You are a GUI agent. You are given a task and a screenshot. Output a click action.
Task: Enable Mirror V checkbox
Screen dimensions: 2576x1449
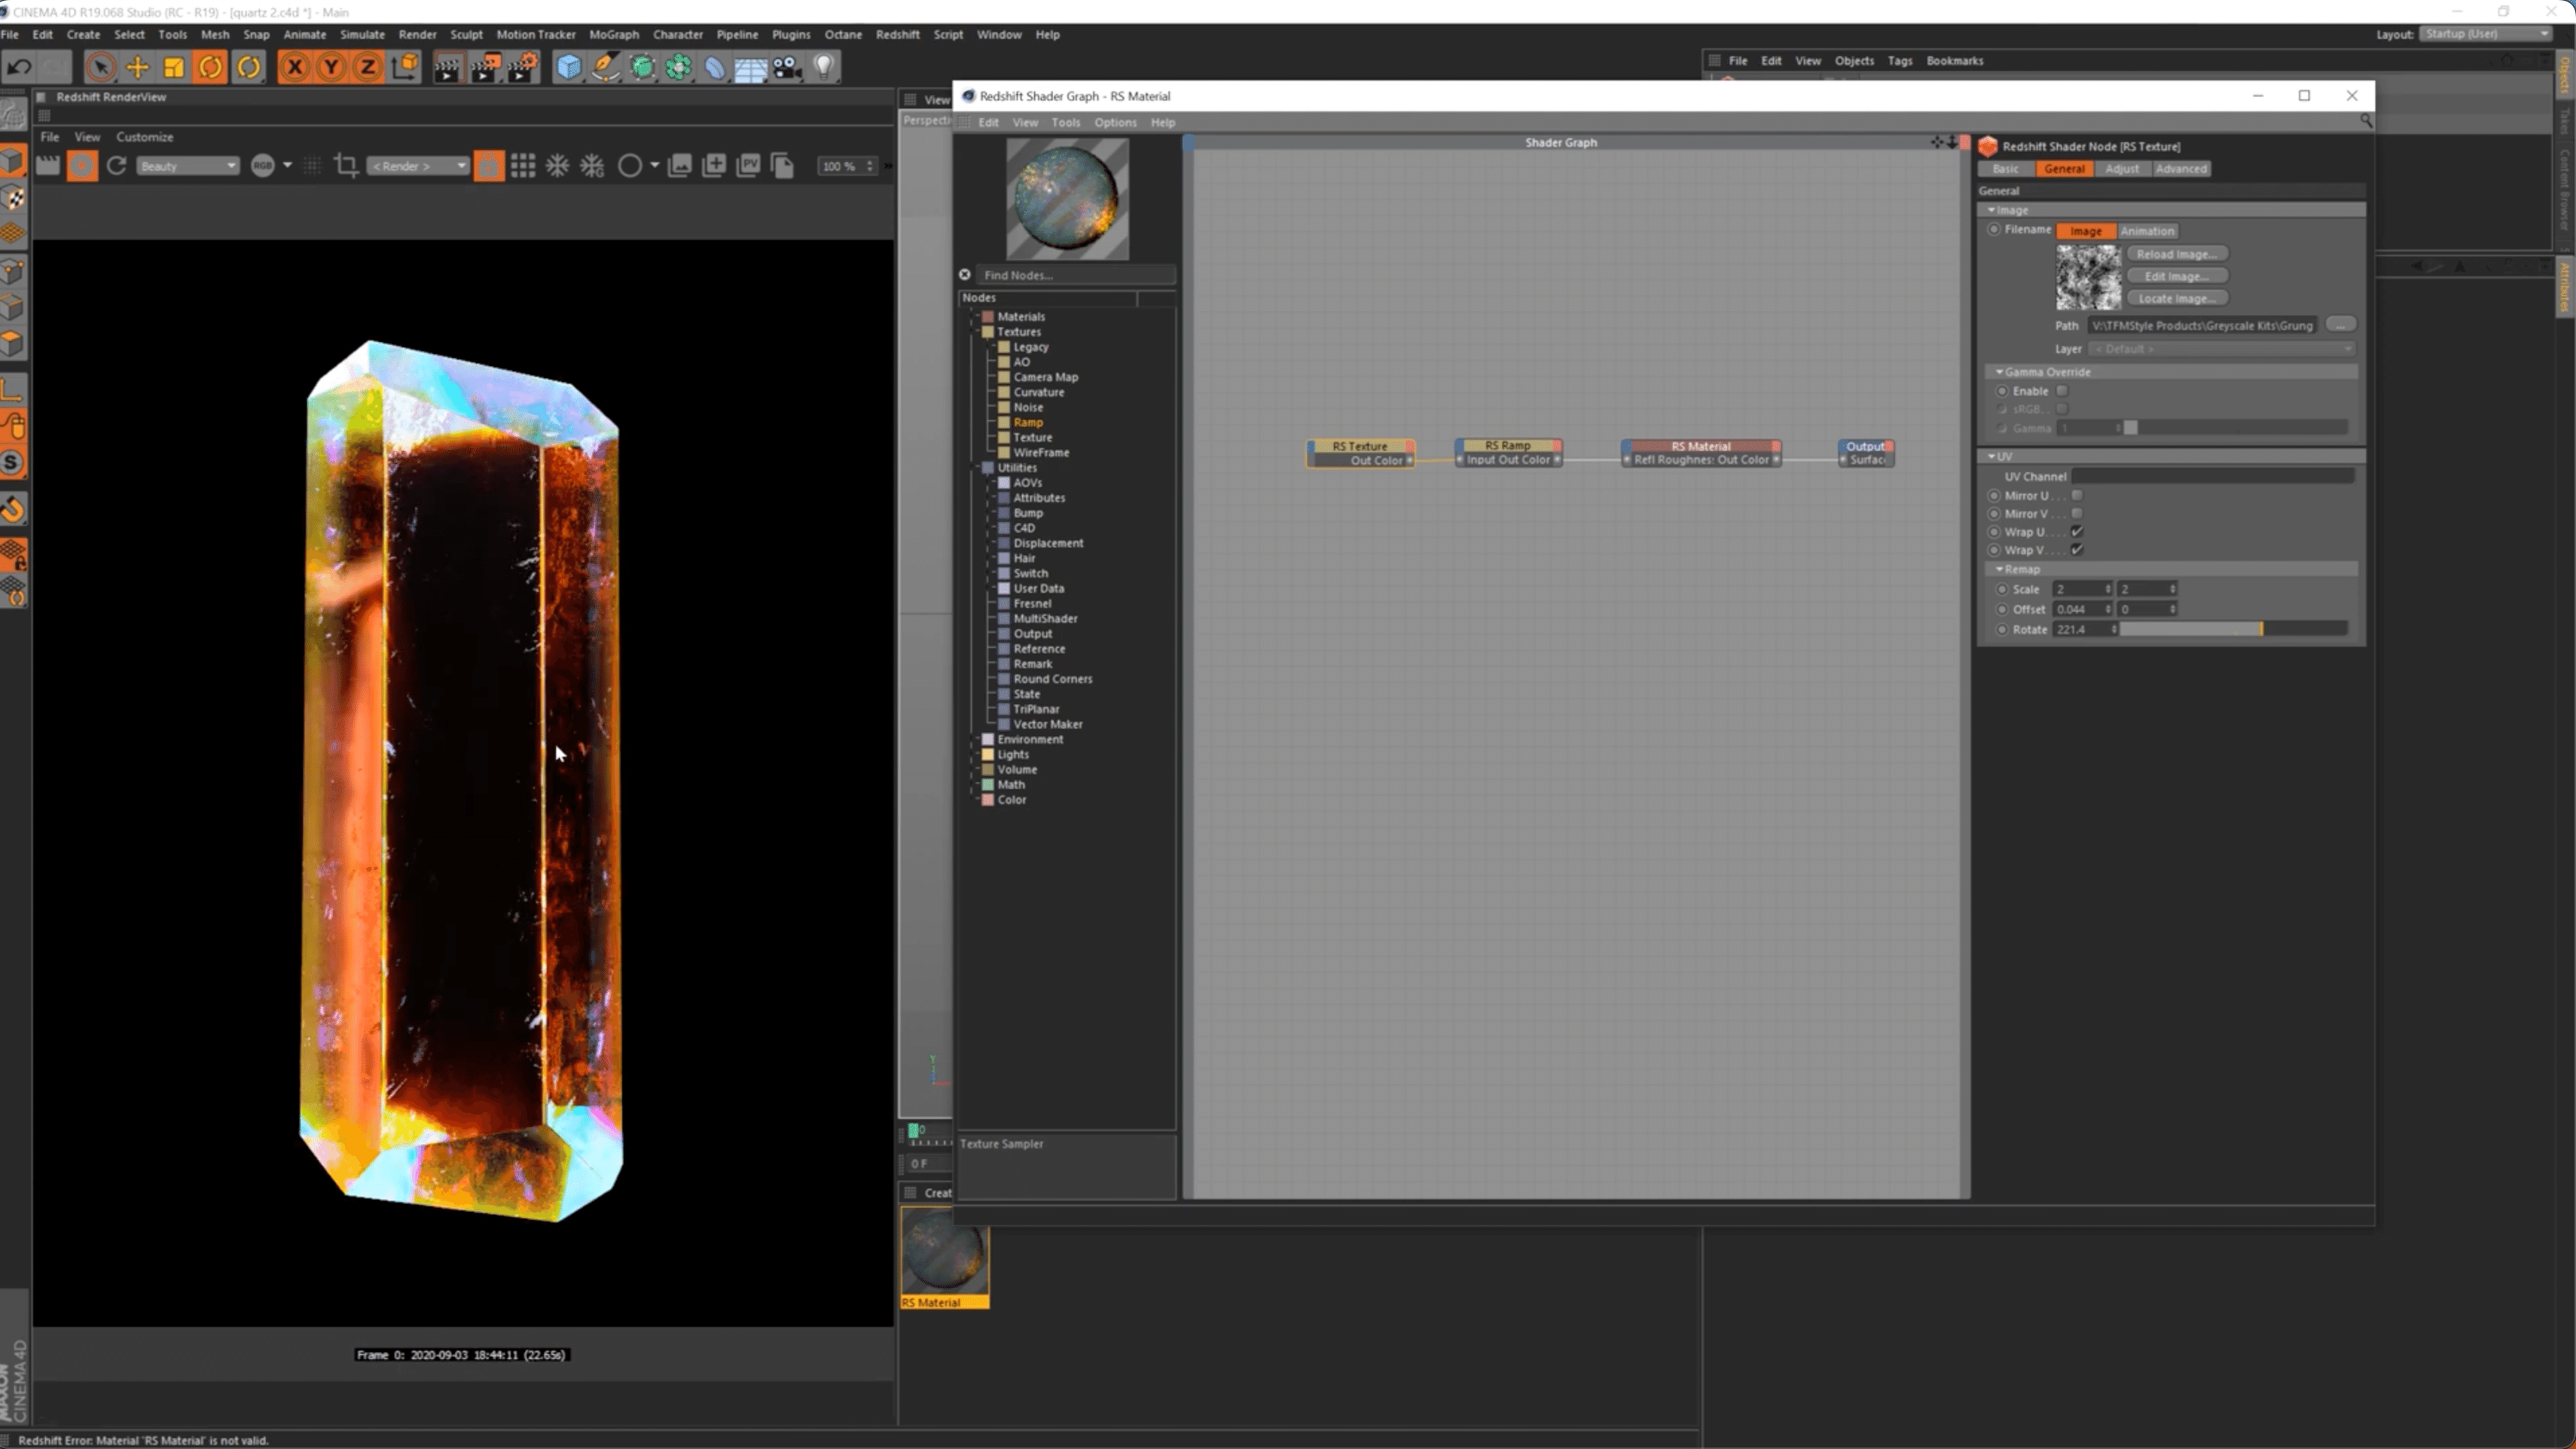tap(2077, 514)
